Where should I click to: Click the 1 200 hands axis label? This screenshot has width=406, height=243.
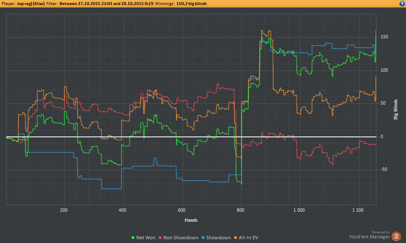[358, 210]
